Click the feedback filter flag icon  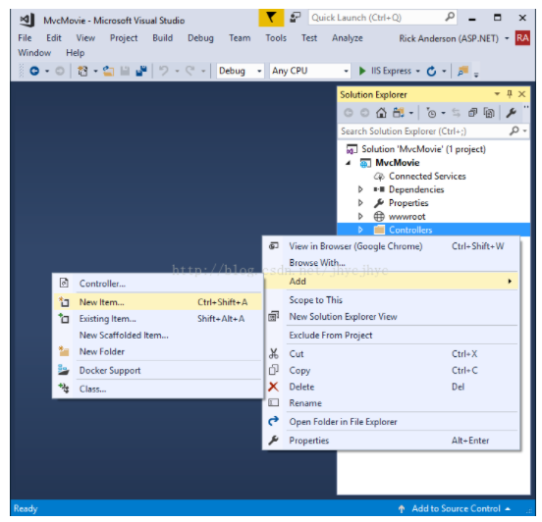[271, 18]
